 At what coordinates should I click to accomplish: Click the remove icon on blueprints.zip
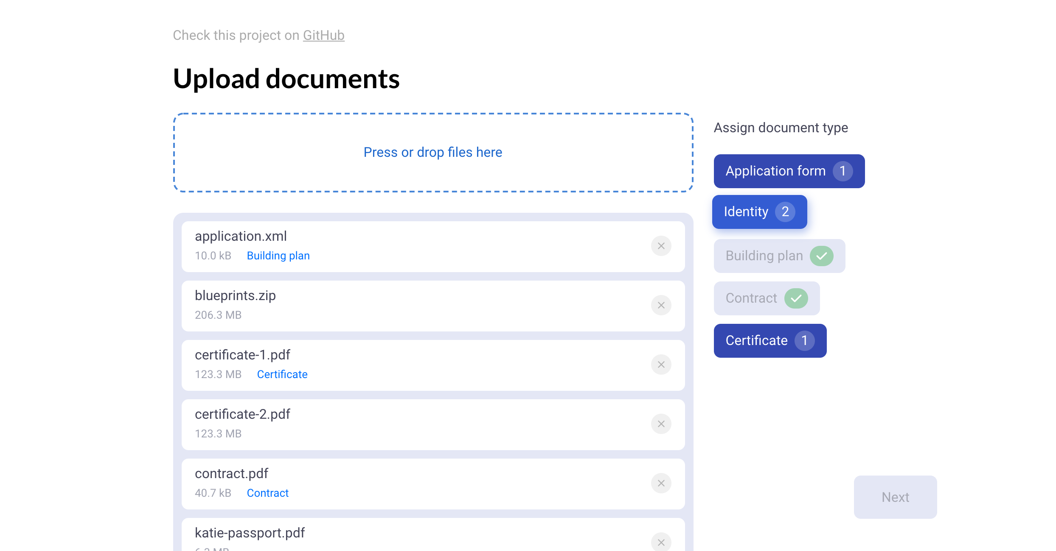click(x=661, y=306)
